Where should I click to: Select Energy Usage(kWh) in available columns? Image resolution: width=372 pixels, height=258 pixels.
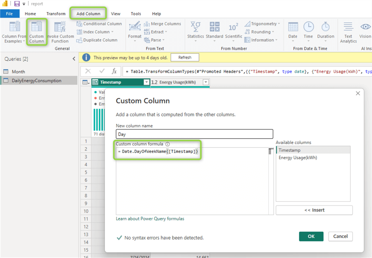point(298,158)
